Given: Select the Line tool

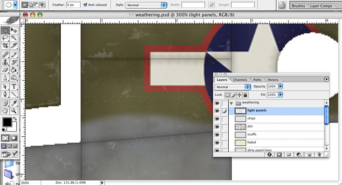Looking at the screenshot, I should (14, 94).
